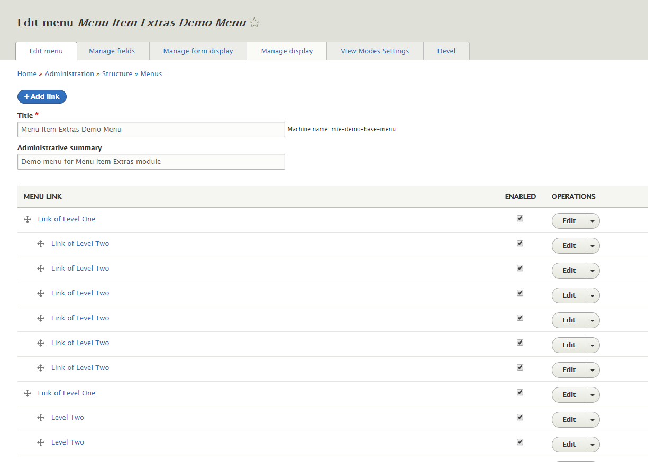Focus the Administrative summary field
Viewport: 648px width, 462px height.
(151, 162)
